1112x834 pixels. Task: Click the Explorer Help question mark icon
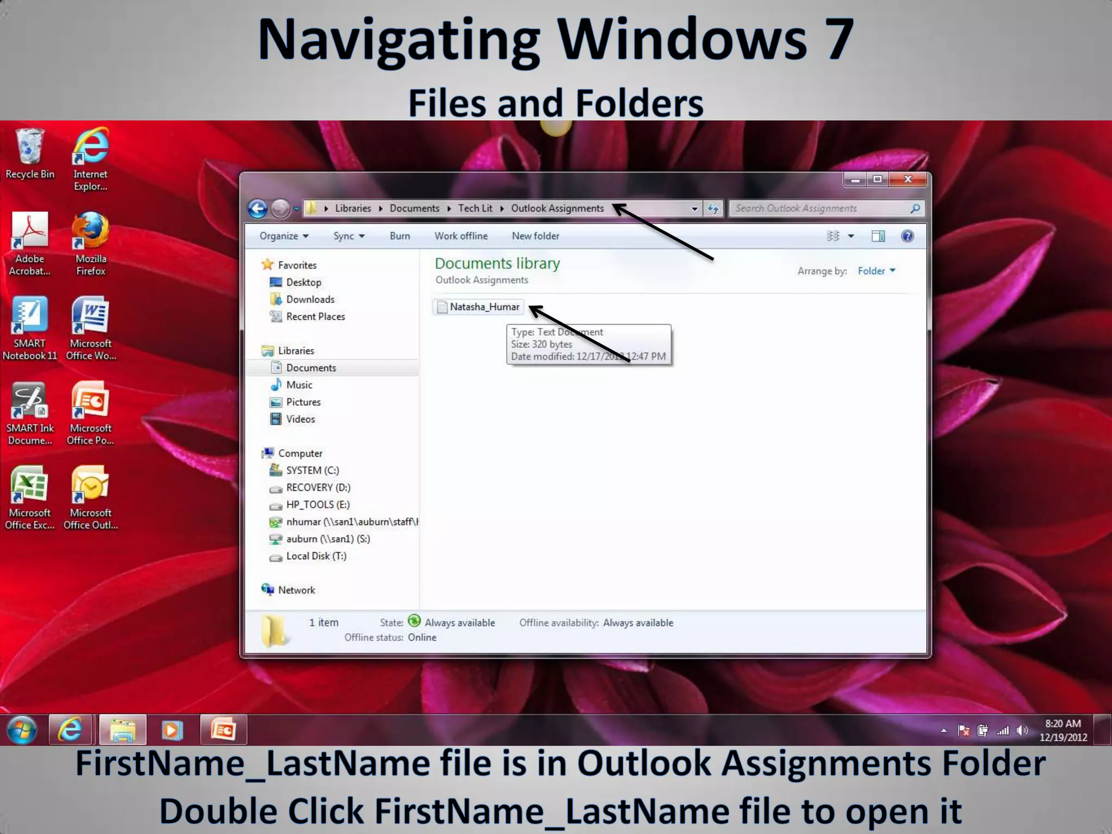907,236
